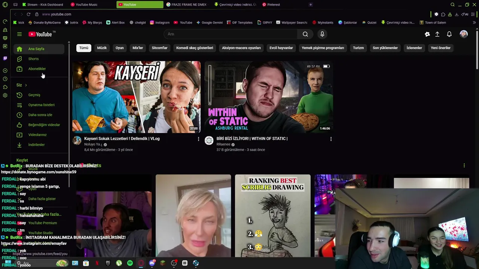Viewport: 479px width, 269px height.
Task: Open the Ranking Best Scriblig Drawing short
Action: [x=273, y=216]
